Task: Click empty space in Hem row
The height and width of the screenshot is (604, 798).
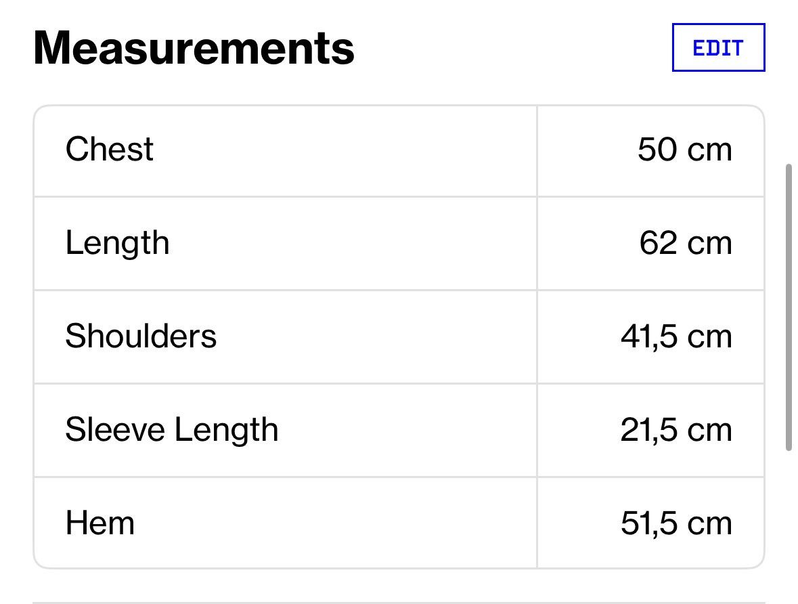Action: click(336, 523)
